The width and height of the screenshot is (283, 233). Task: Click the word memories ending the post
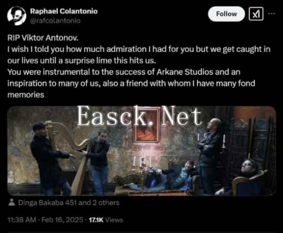[26, 95]
